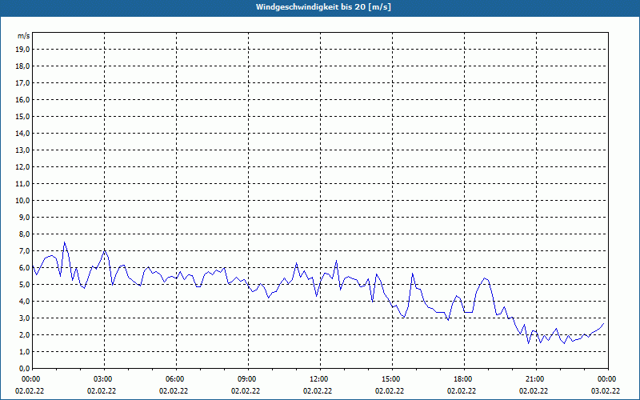The width and height of the screenshot is (640, 400).
Task: Click the 14,0 y-axis label
Action: [x=22, y=133]
